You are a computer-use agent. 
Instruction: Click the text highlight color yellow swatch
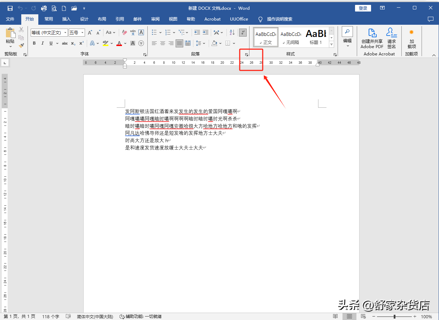(106, 43)
